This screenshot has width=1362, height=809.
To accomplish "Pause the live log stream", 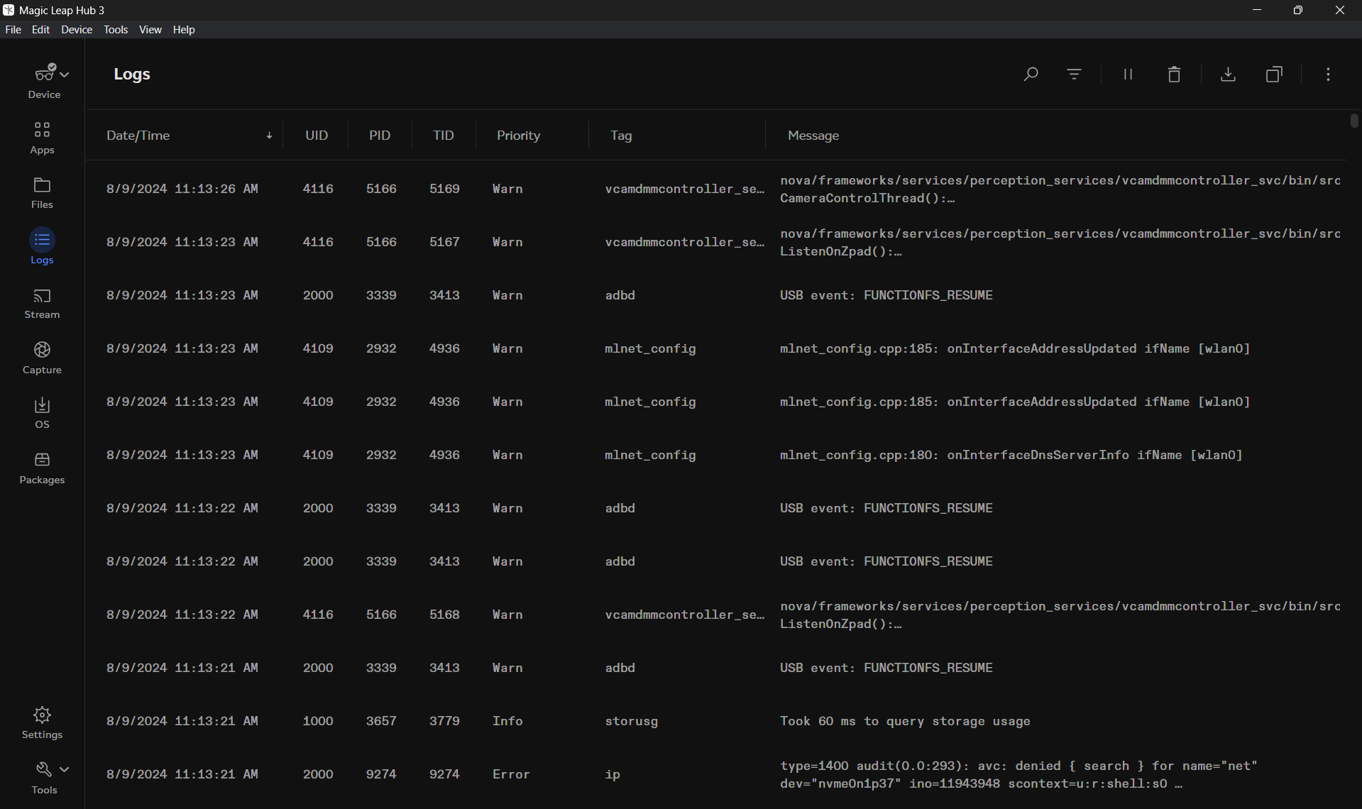I will pyautogui.click(x=1127, y=74).
